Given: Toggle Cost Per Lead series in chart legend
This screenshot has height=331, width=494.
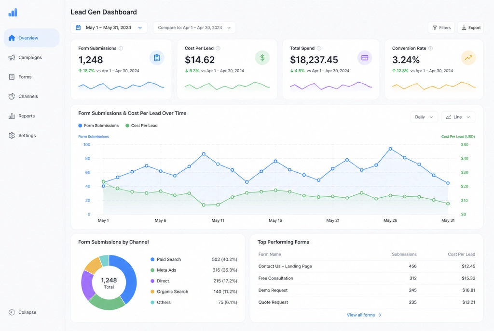Looking at the screenshot, I should pyautogui.click(x=141, y=126).
